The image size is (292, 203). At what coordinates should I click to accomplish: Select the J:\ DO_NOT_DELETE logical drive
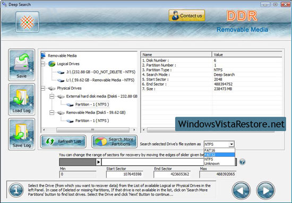(101, 72)
